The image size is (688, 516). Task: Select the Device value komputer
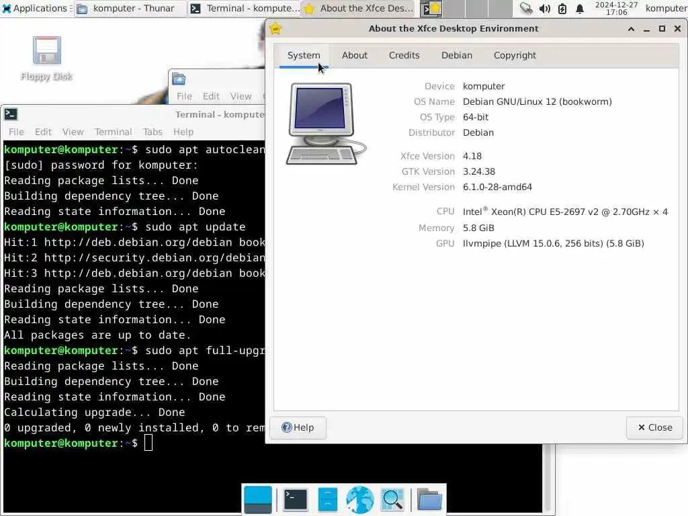484,87
